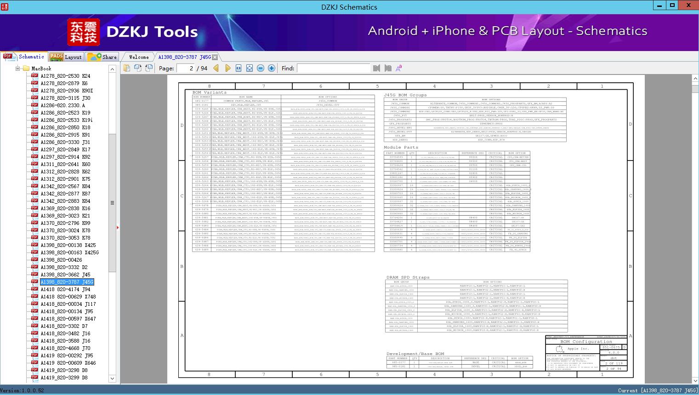This screenshot has height=395, width=699.
Task: Click PDF icon beside A1419_820-00292 J95
Action: 34,355
